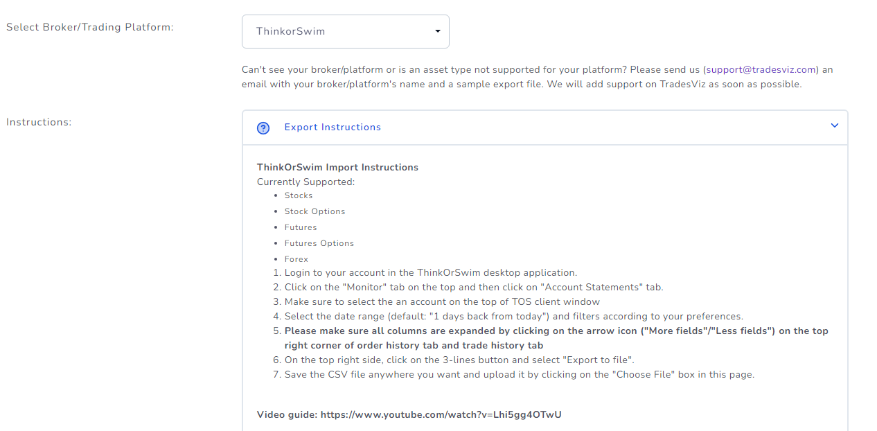The width and height of the screenshot is (877, 431).
Task: Click the question mark help icon
Action: [x=263, y=128]
